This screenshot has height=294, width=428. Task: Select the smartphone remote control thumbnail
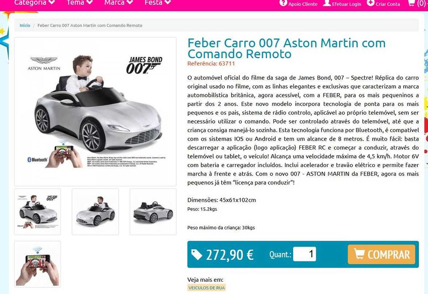pyautogui.click(x=37, y=264)
